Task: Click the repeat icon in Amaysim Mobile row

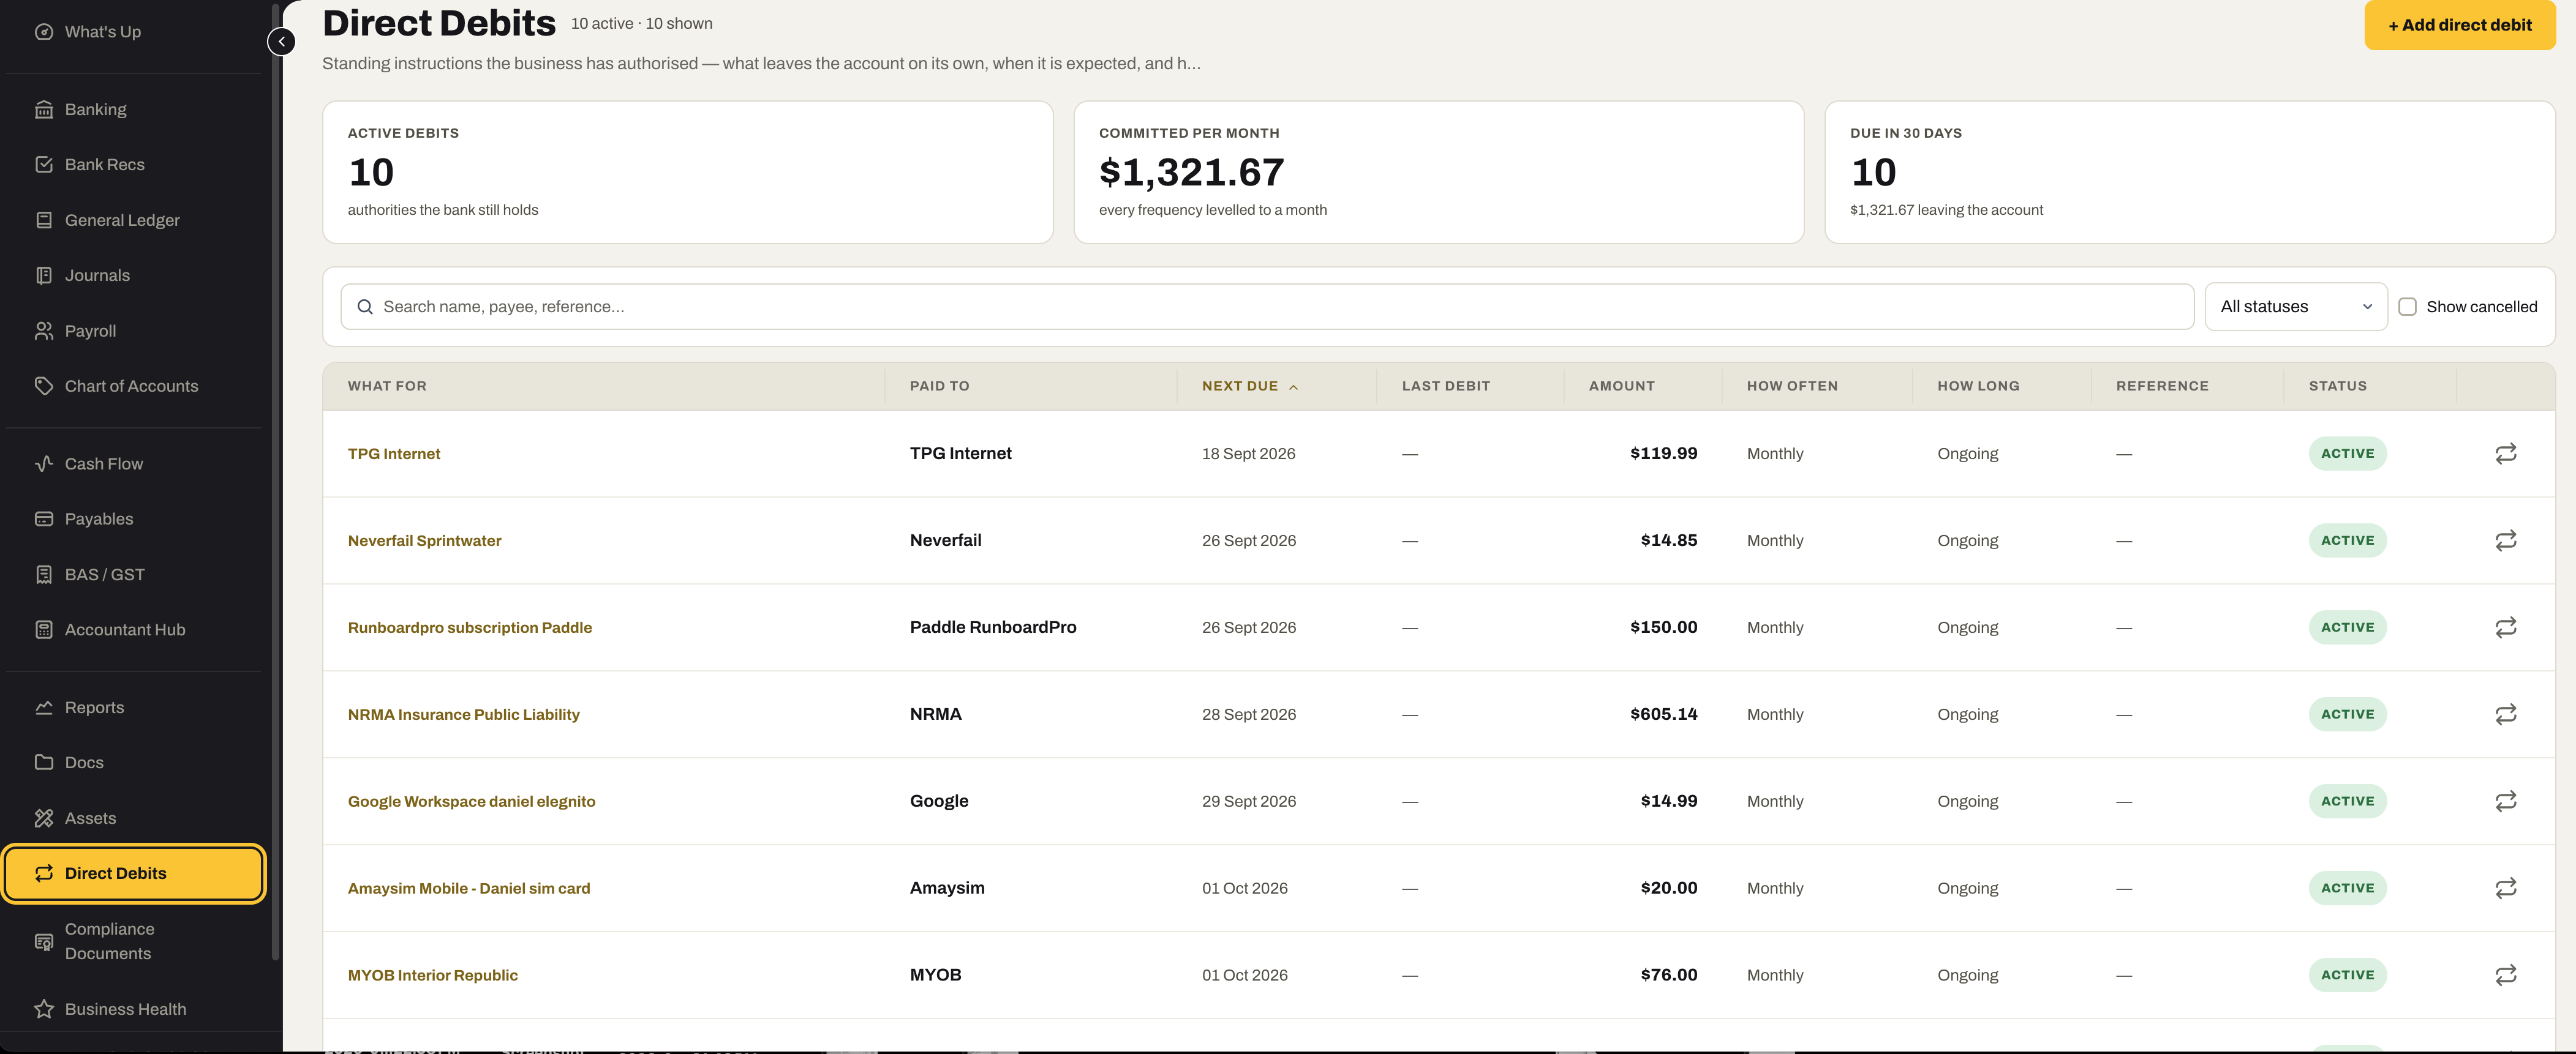Action: pos(2505,888)
